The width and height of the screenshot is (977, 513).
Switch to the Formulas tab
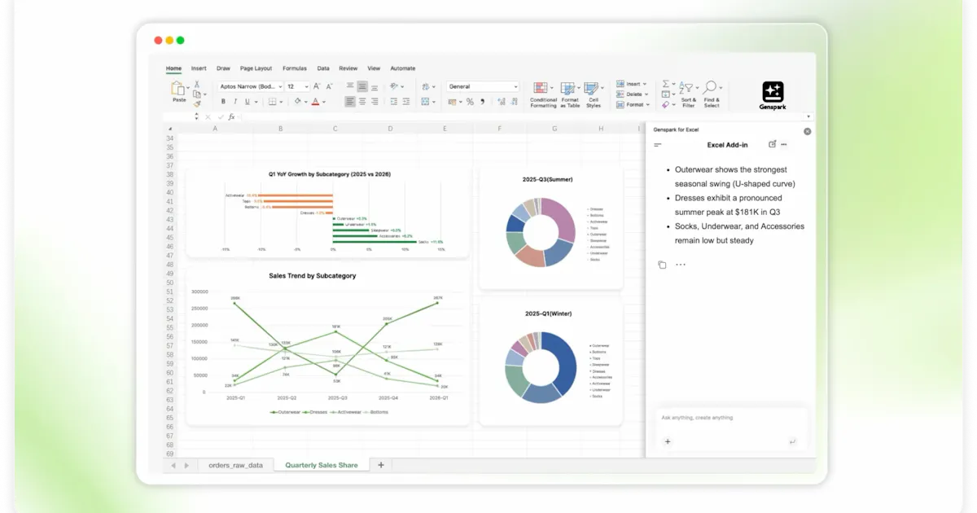point(295,68)
